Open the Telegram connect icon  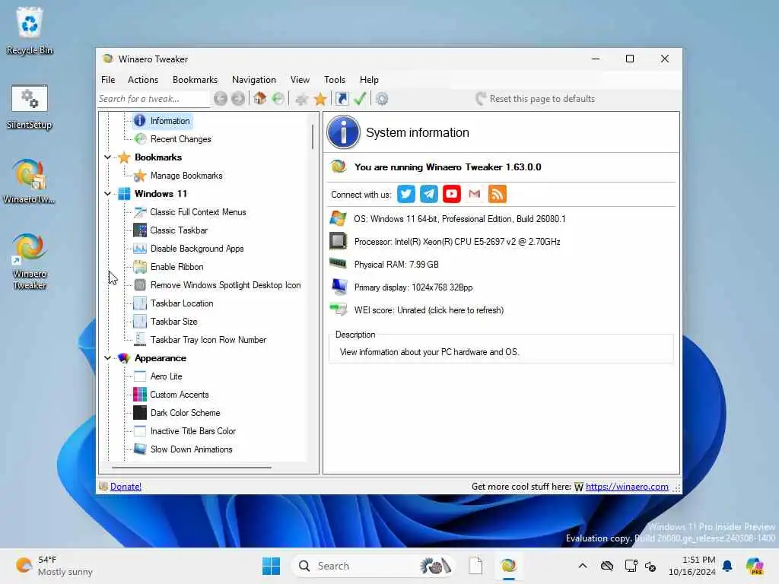429,194
